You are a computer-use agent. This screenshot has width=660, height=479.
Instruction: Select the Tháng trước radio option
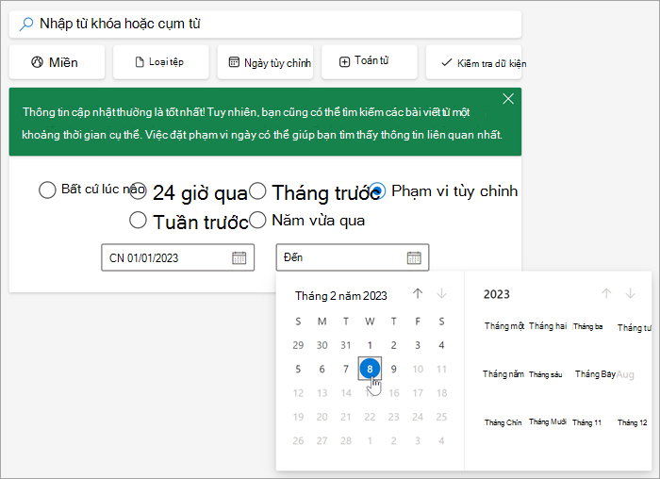[257, 190]
